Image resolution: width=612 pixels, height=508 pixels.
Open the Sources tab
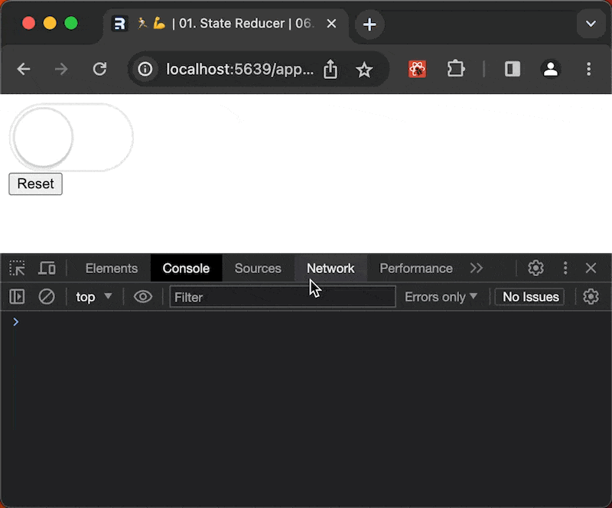pos(258,269)
